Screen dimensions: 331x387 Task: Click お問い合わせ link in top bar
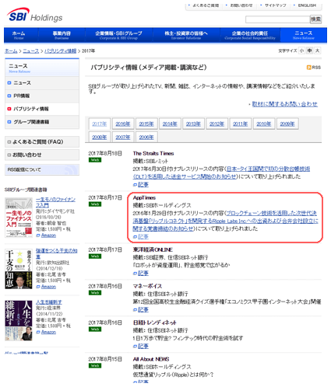[x=241, y=5]
